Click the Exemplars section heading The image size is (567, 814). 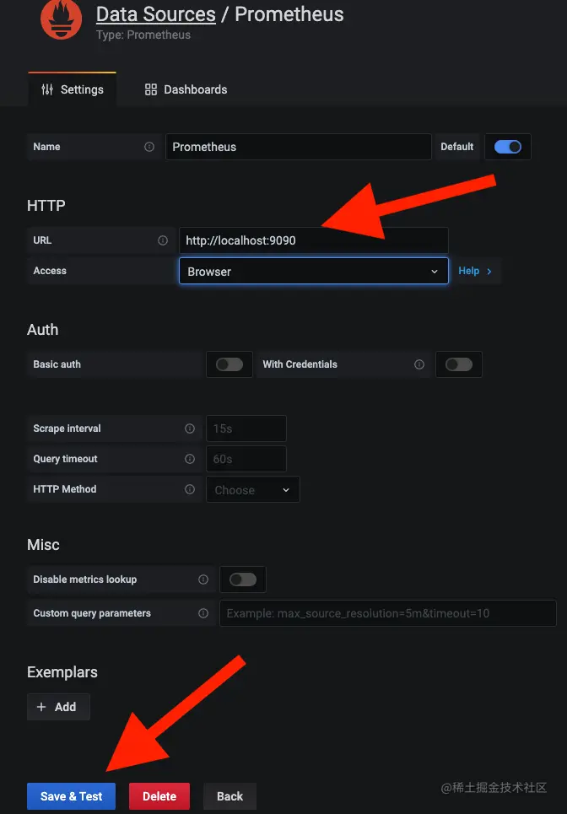click(x=62, y=672)
